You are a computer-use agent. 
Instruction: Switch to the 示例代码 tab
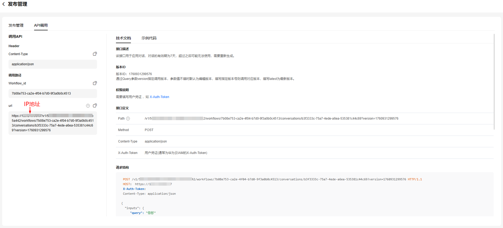tap(149, 38)
